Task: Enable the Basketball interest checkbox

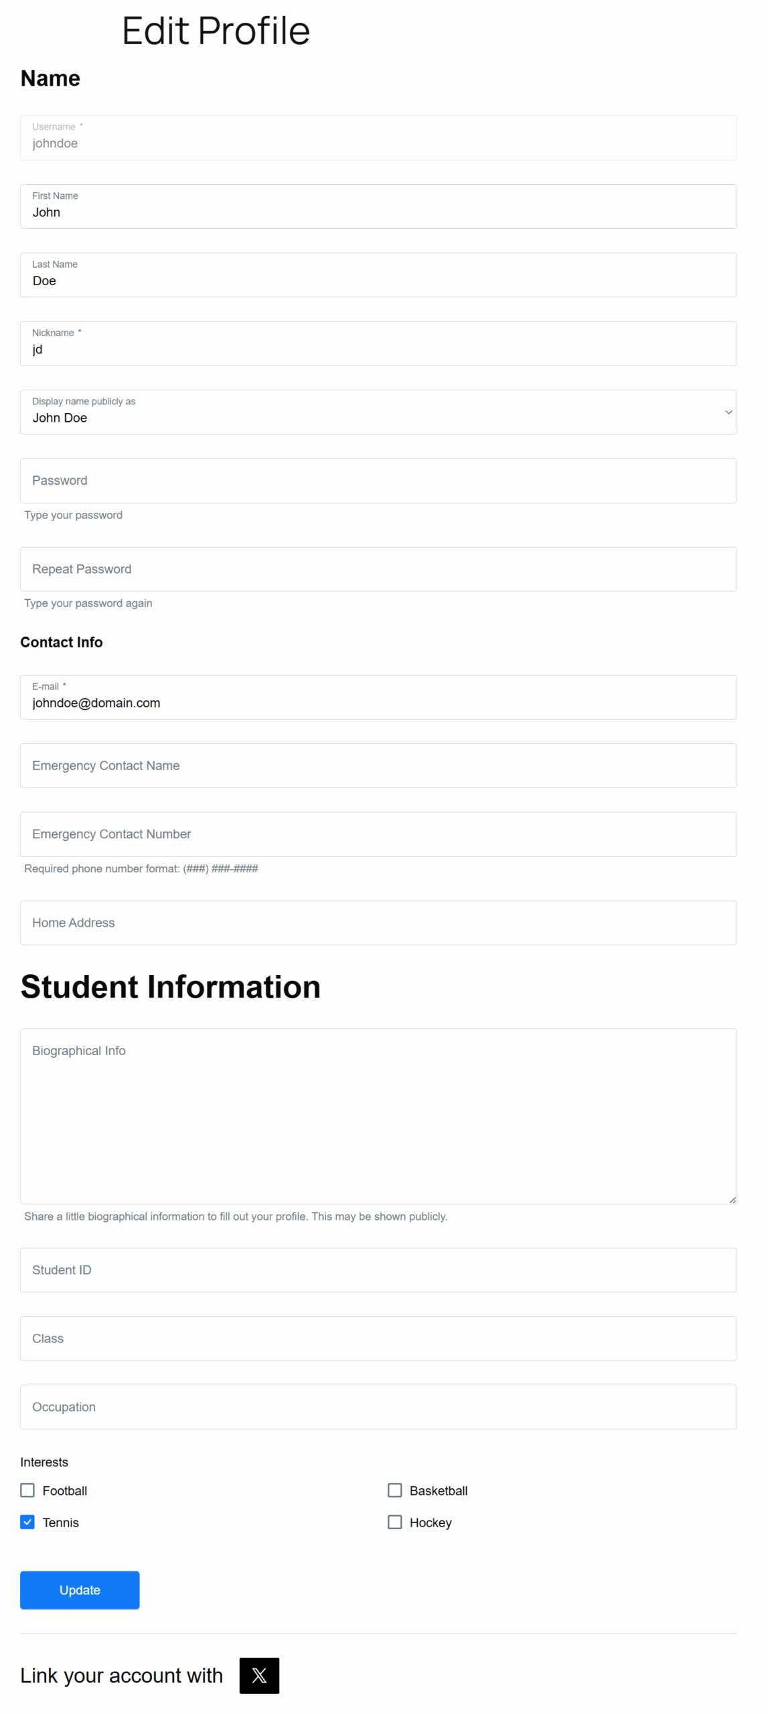Action: [x=394, y=1489]
